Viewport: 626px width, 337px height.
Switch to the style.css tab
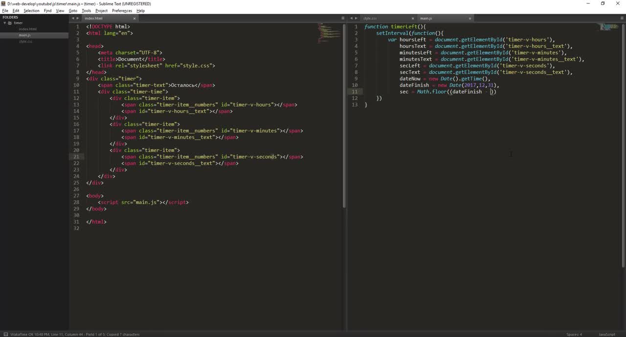(370, 18)
